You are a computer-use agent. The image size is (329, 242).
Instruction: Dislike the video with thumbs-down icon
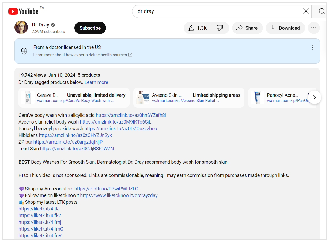coord(220,28)
